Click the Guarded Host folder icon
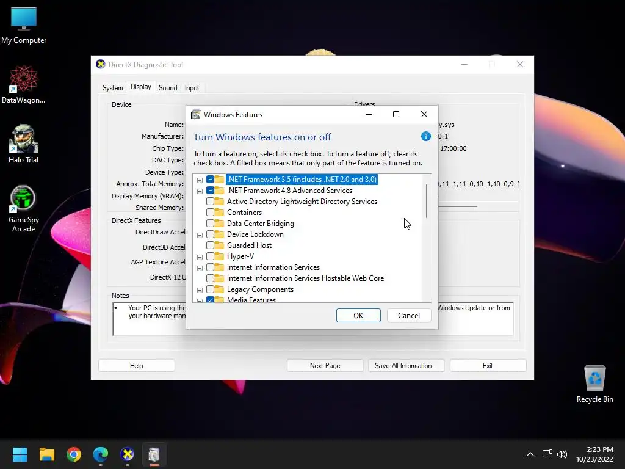 tap(219, 245)
